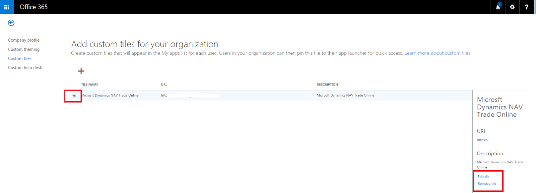Open the notifications bell
Screen dimensions: 536x193
[x=498, y=7]
